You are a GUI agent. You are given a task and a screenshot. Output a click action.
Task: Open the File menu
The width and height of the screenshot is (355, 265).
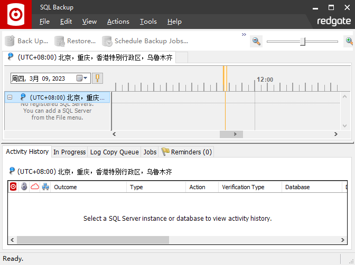coord(44,22)
